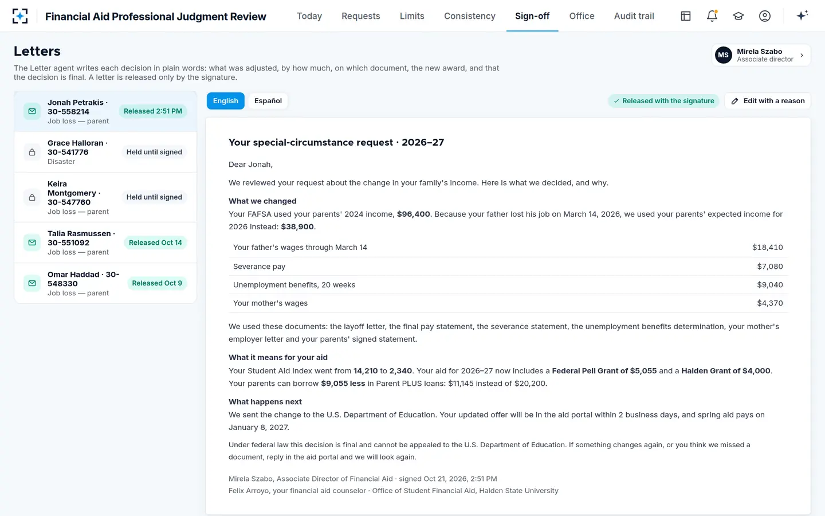Open the user account circle icon
825x516 pixels.
click(x=765, y=16)
